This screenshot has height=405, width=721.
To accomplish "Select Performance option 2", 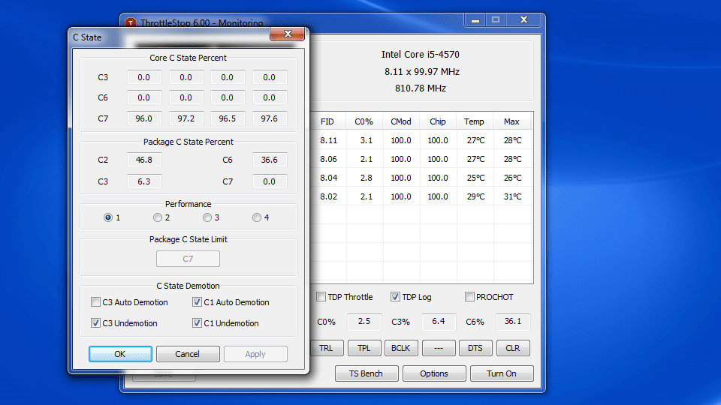I will coord(158,217).
